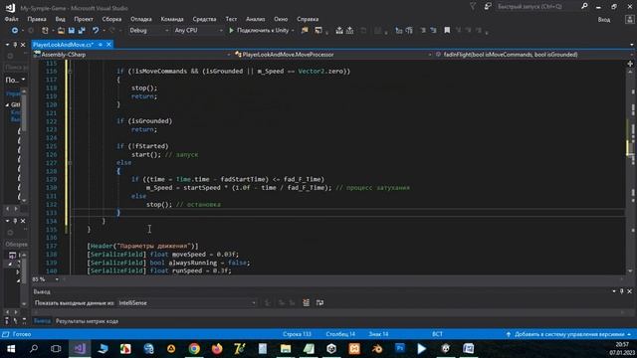Toggle word wrap in Output panel
637x358 pixels.
[320, 302]
